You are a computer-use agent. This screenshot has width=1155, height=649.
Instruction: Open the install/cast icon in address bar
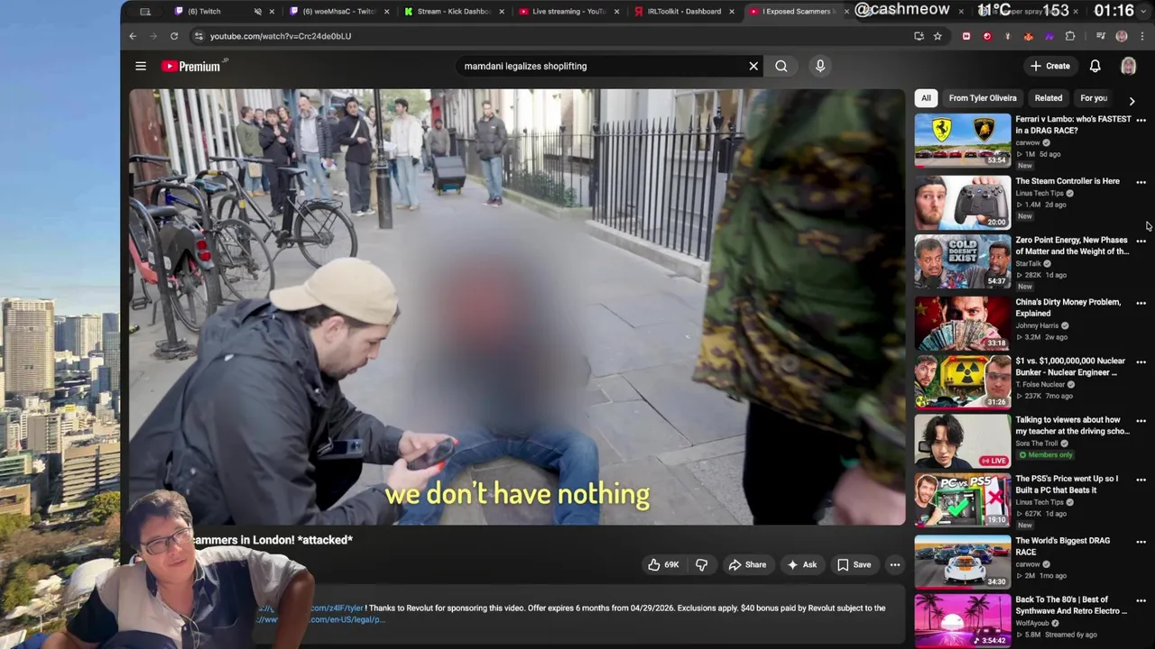pos(919,36)
